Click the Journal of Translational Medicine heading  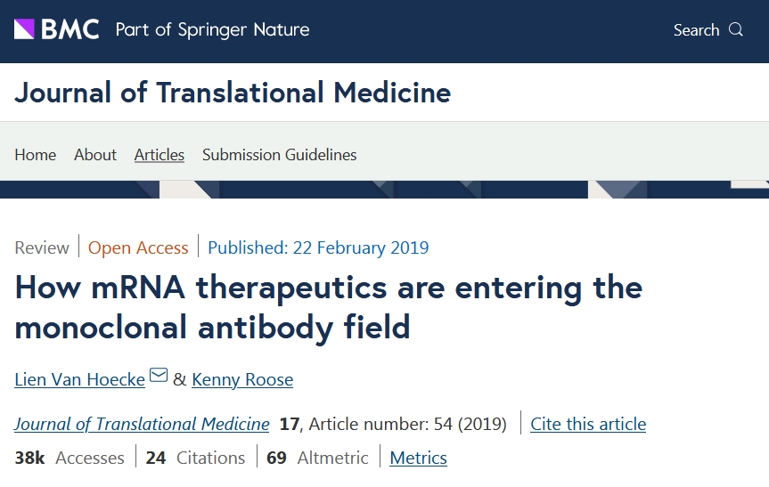233,93
